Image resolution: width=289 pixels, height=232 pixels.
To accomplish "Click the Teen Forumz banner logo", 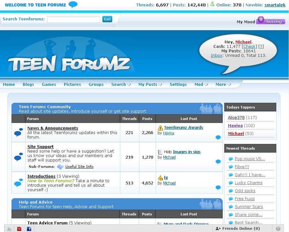I will click(x=69, y=64).
